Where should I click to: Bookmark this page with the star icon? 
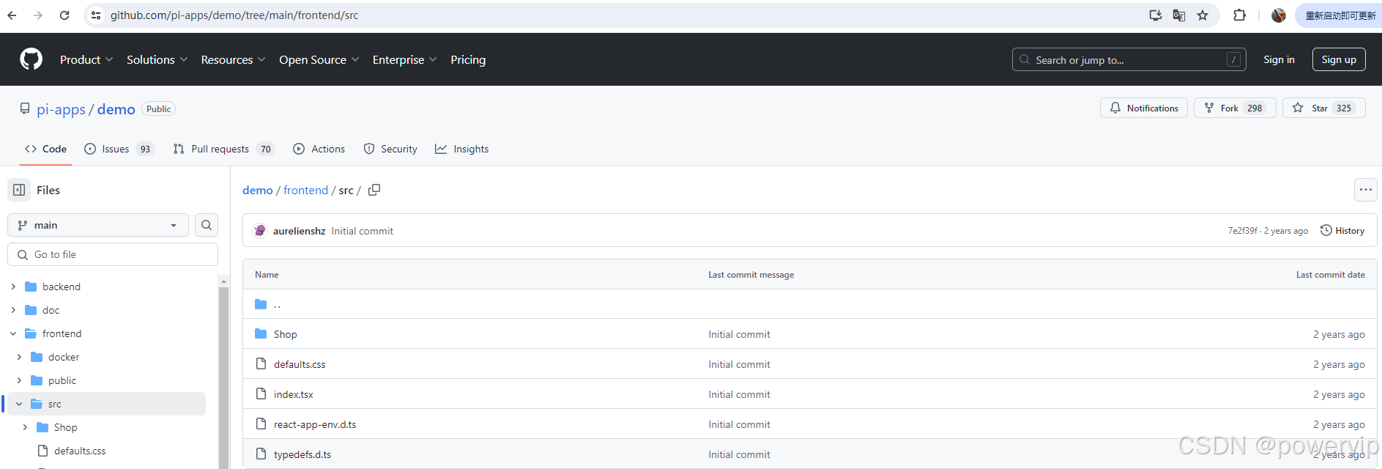pos(1203,15)
